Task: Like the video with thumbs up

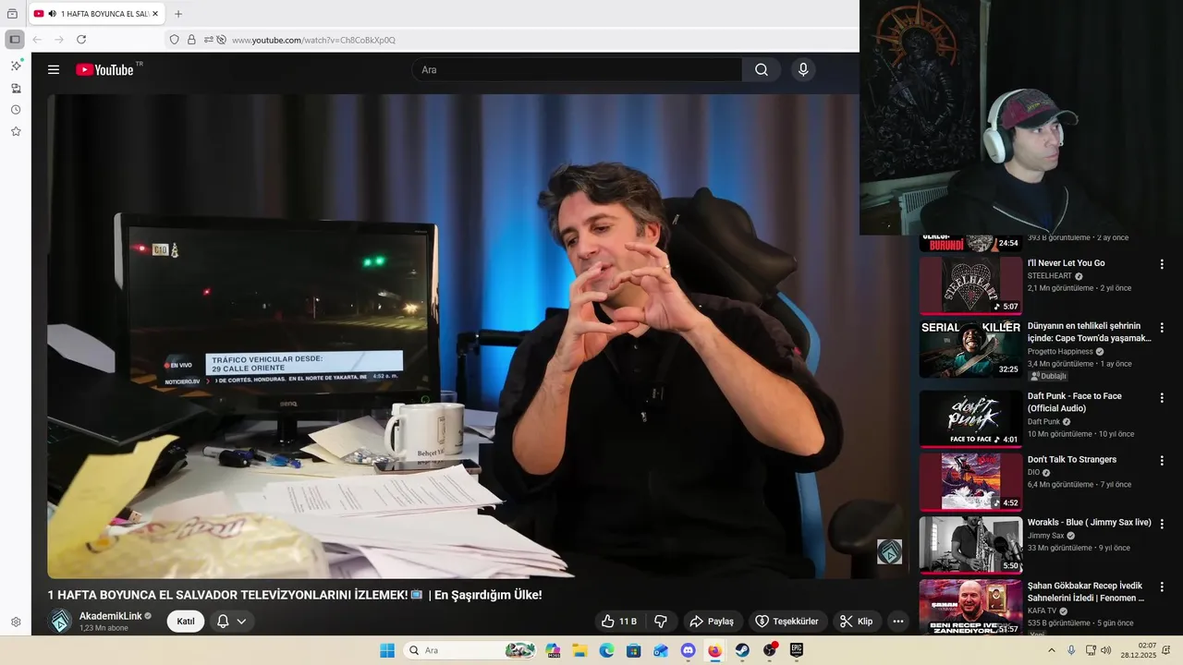Action: pos(618,622)
